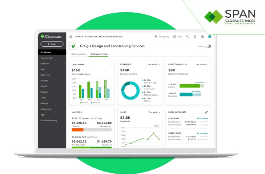Screen dimensions: 265x174
Task: Click $3,756.02 not due yet amount
Action: pos(104,123)
